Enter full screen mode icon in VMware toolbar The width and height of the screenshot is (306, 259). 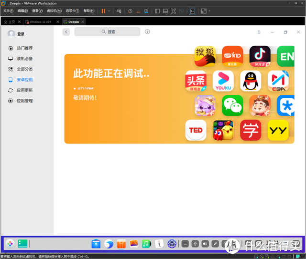tap(173, 11)
